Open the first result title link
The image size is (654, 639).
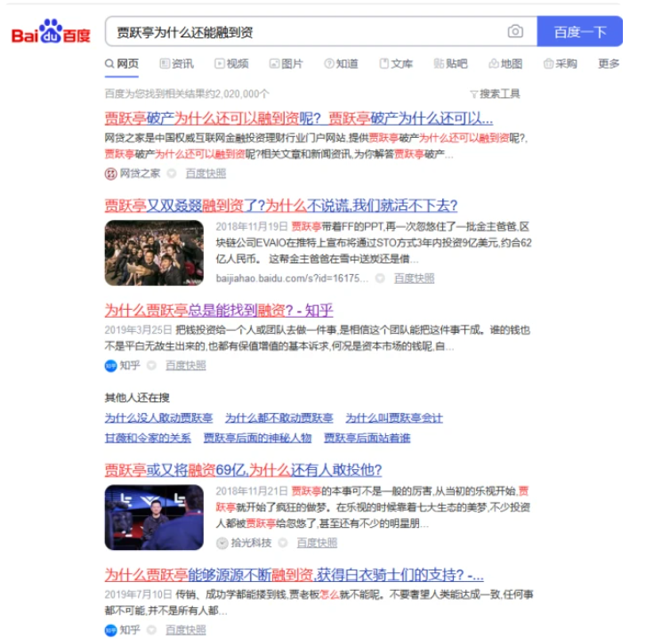tap(298, 118)
